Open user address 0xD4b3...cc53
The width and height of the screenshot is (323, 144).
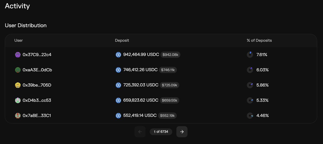pos(37,100)
